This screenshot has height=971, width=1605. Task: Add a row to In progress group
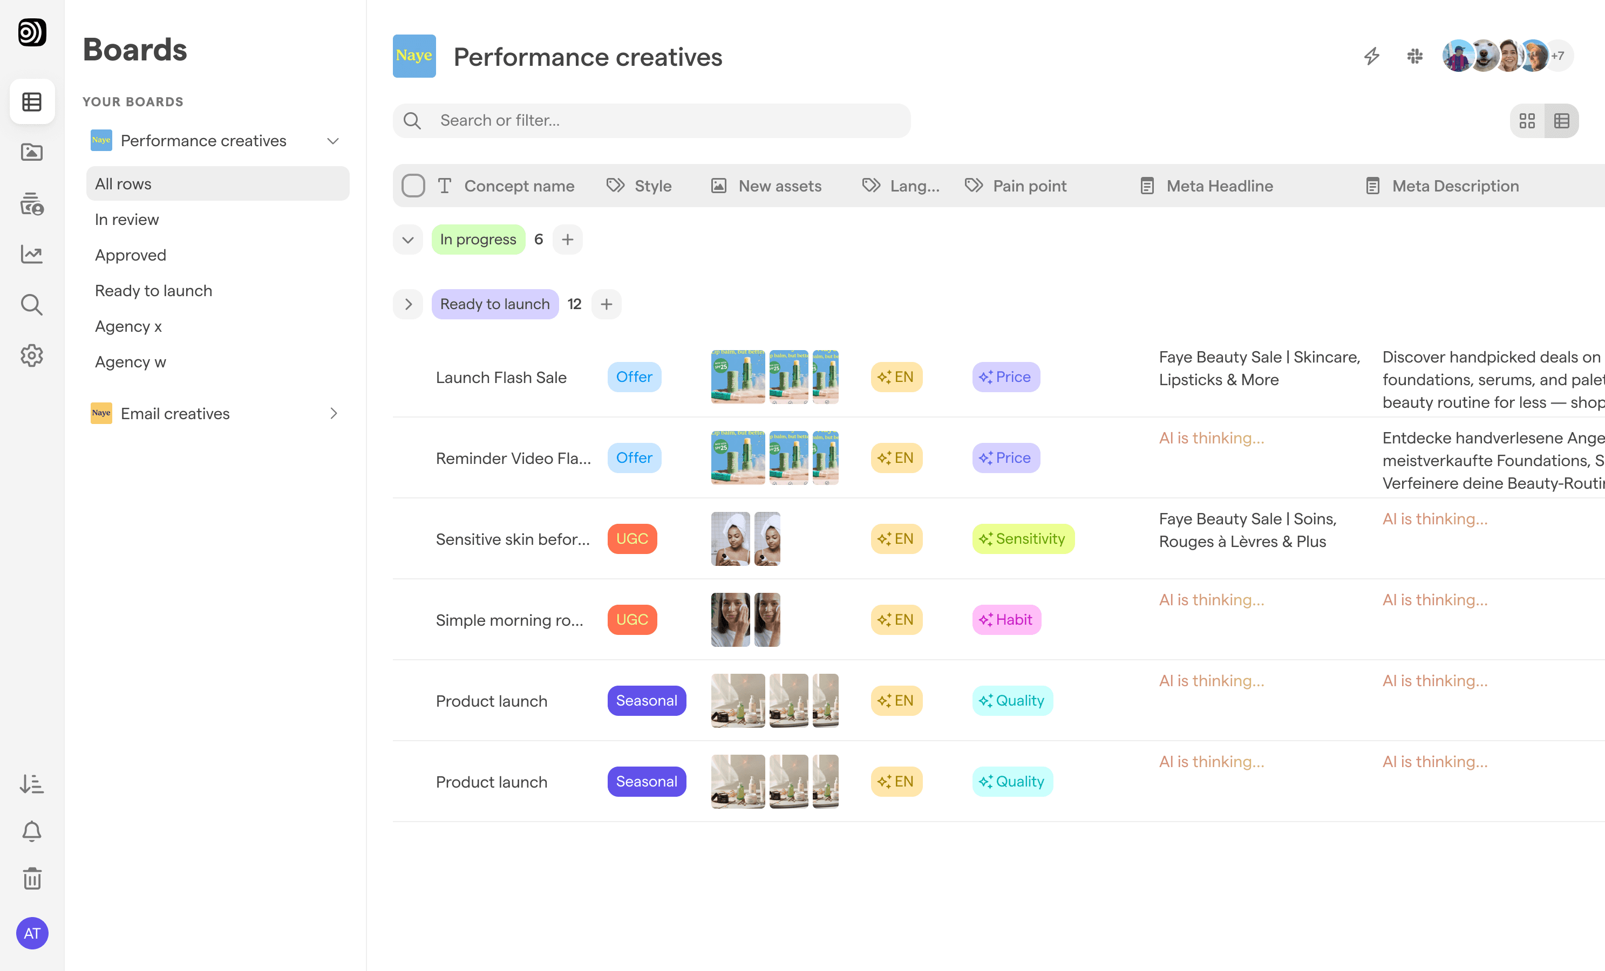click(567, 240)
